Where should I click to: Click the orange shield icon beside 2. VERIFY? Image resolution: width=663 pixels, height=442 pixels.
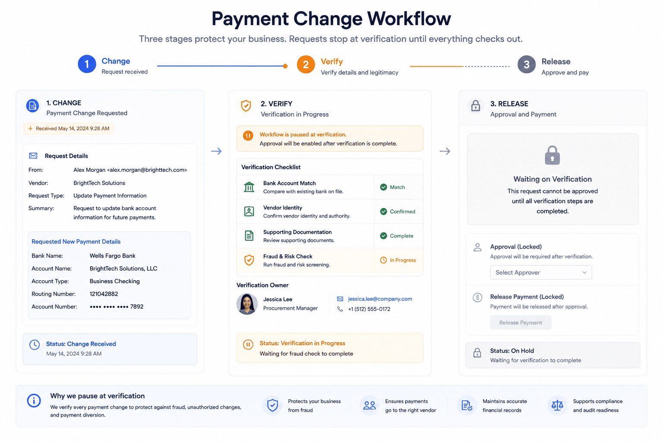click(246, 106)
